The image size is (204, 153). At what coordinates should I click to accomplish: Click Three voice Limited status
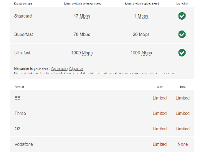click(x=159, y=113)
